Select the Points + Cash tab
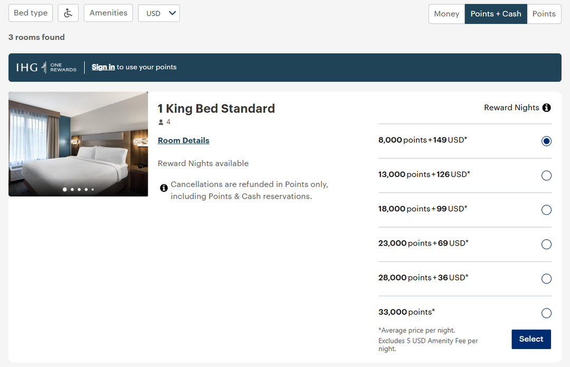The height and width of the screenshot is (367, 570). pos(496,14)
